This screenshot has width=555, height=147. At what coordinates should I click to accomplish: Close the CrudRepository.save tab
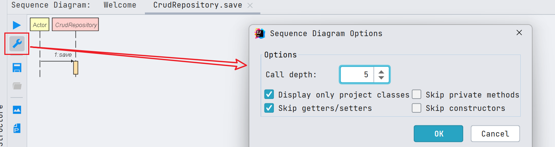coord(250,5)
